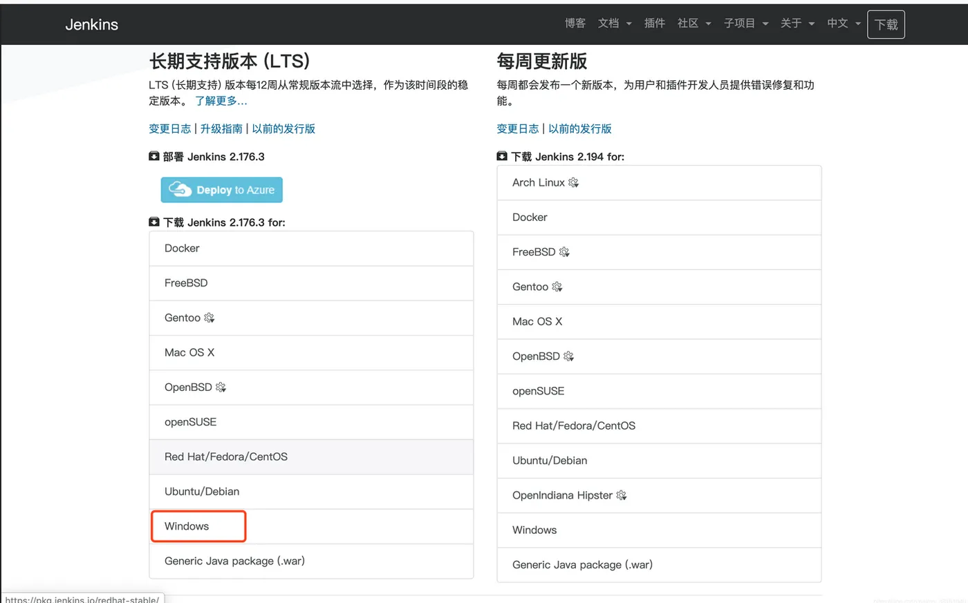The width and height of the screenshot is (968, 603).
Task: Click the gear icon beside Gentoo in LTS list
Action: pyautogui.click(x=210, y=318)
